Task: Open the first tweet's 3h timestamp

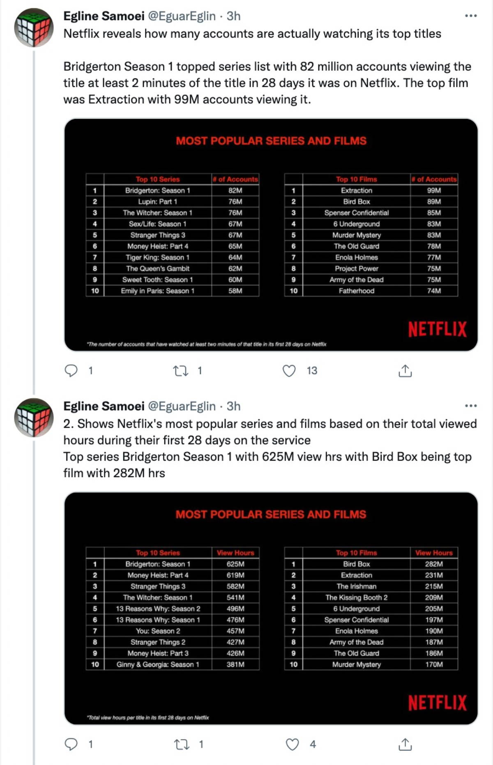Action: pos(233,16)
